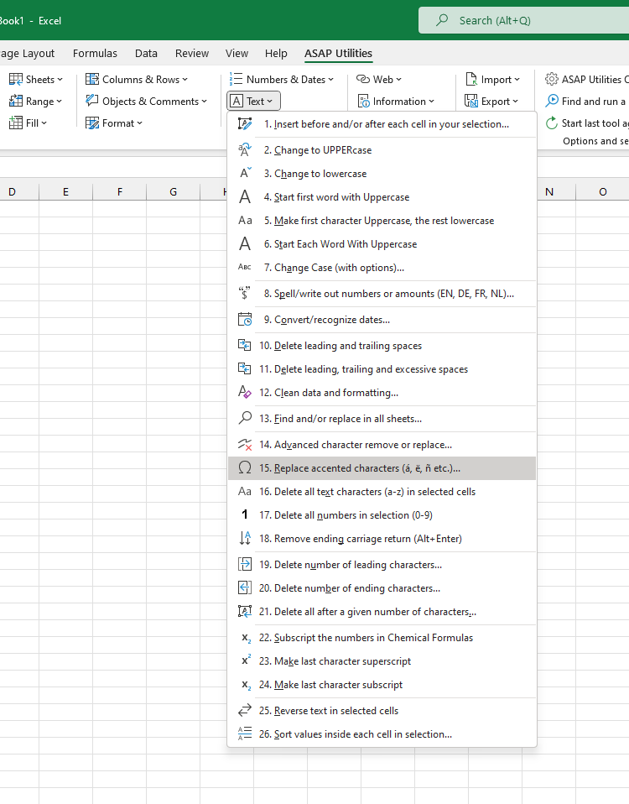Expand Objects & Comments dropdown
629x804 pixels.
(x=147, y=102)
